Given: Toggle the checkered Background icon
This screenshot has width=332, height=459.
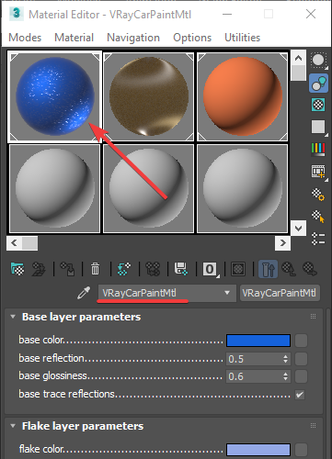Looking at the screenshot, I should click(318, 105).
